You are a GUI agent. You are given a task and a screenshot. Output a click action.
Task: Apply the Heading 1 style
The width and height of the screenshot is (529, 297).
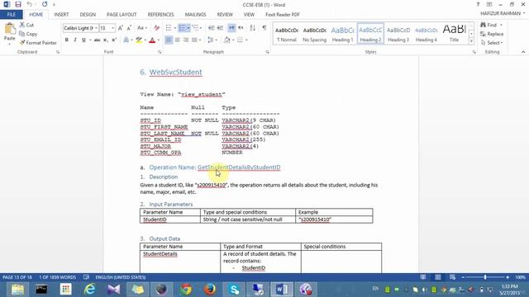[342, 34]
